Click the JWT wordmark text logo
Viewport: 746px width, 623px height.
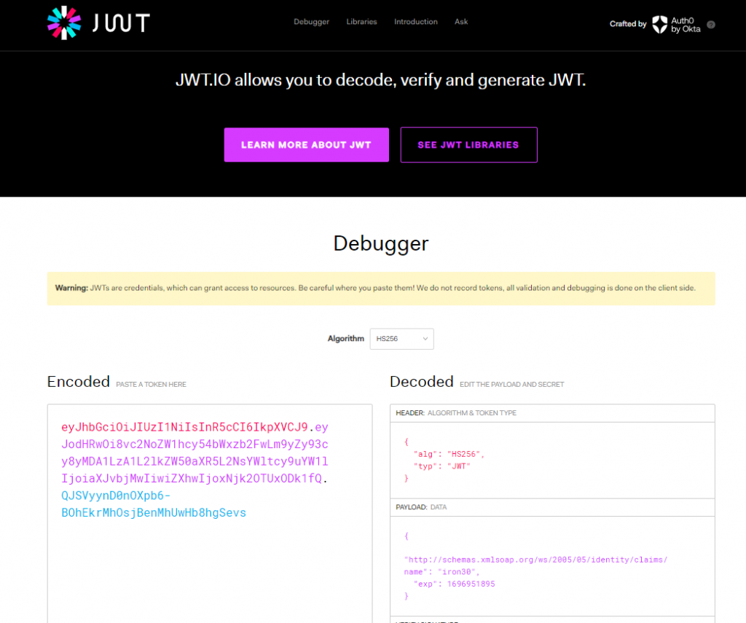(x=121, y=23)
